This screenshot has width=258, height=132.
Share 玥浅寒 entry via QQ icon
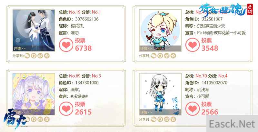point(160,119)
